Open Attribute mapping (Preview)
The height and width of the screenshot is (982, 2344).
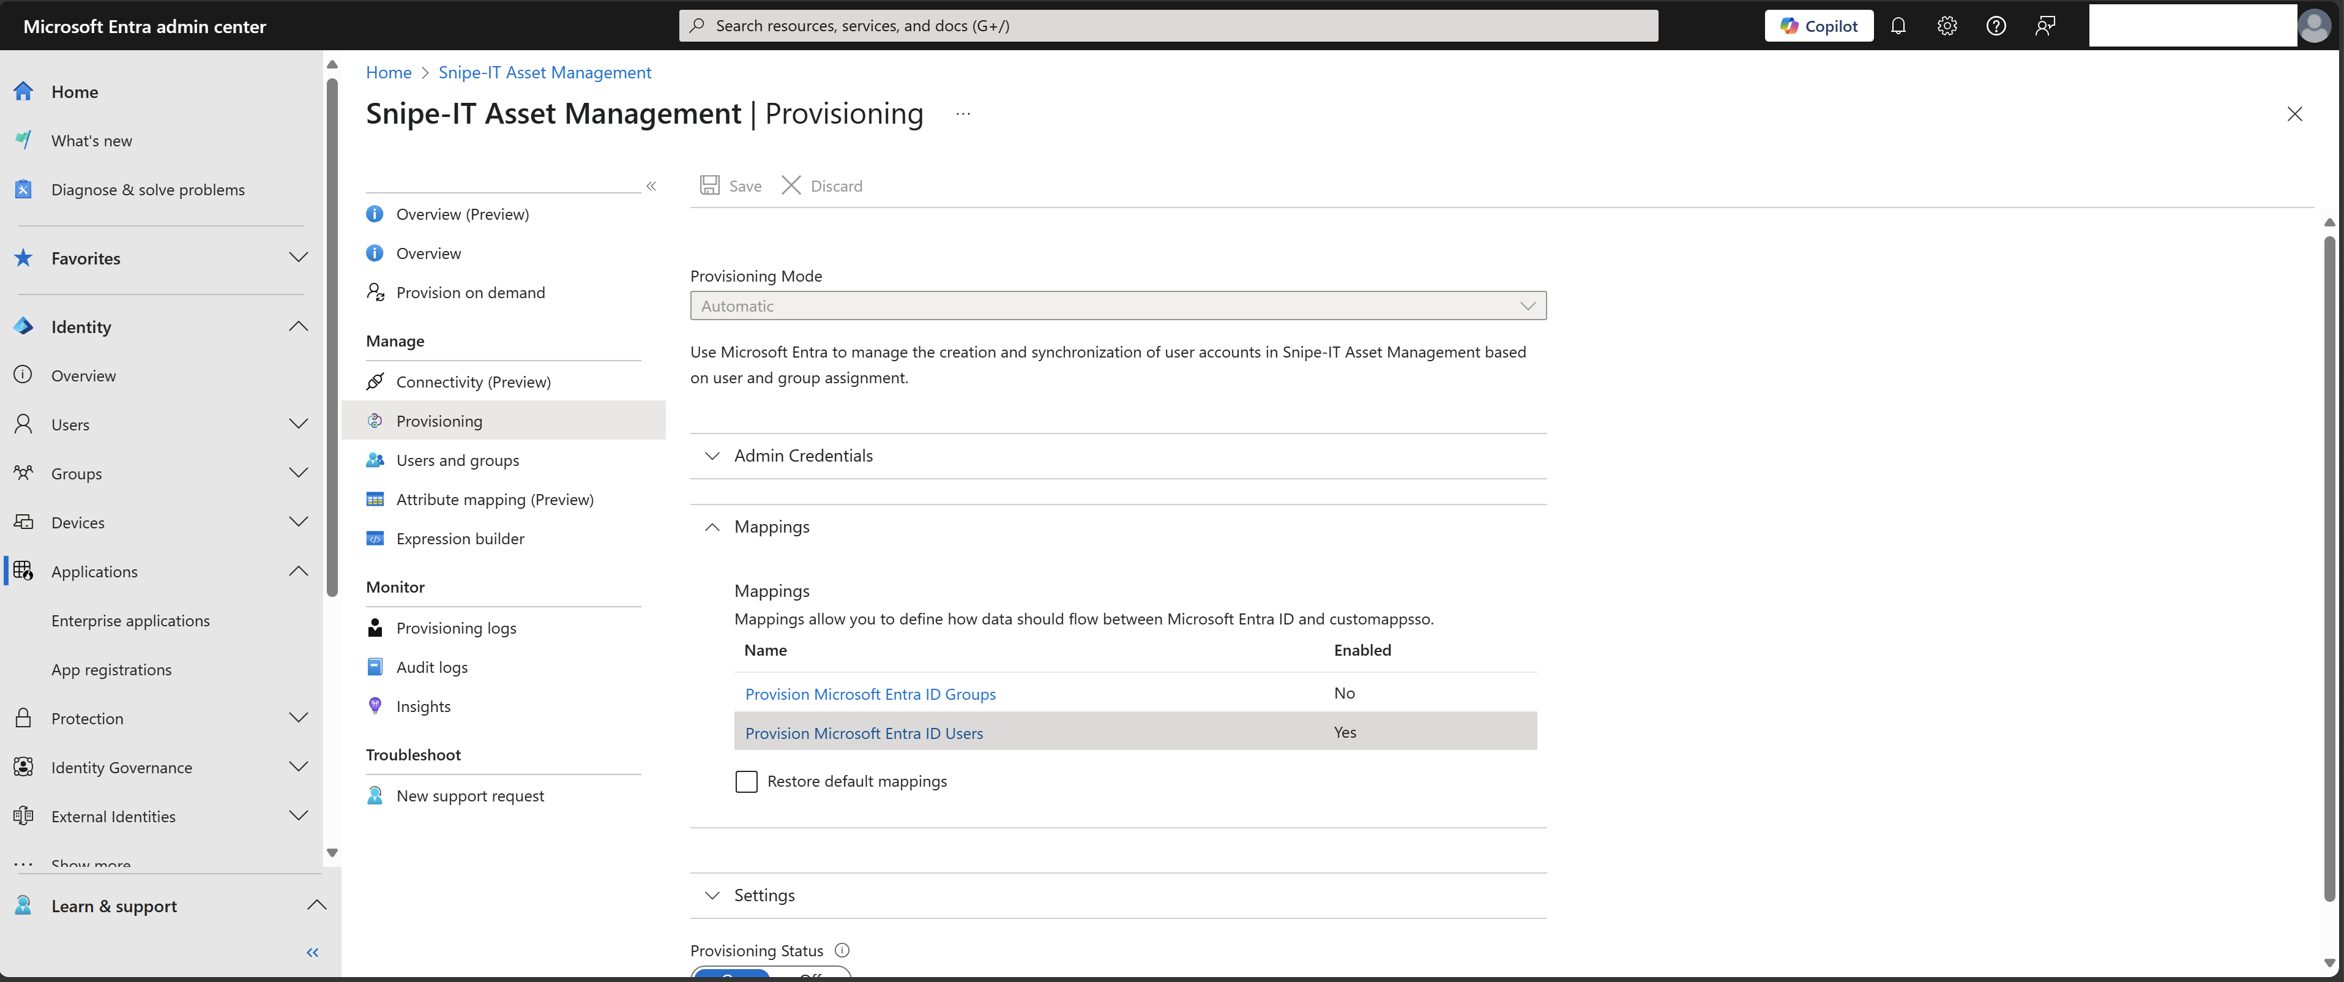494,499
